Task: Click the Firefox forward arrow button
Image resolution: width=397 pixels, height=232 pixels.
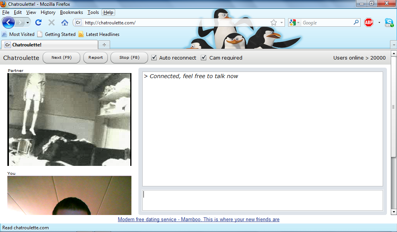Action: (20, 23)
